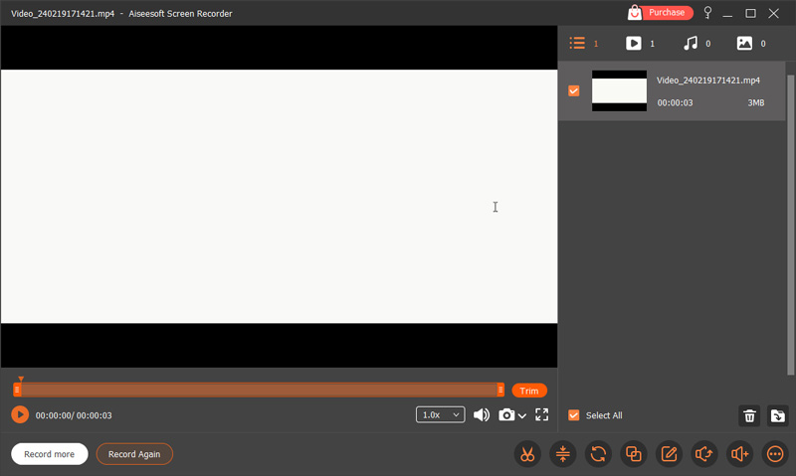Open the recording folder icon
The image size is (796, 476).
[x=778, y=415]
